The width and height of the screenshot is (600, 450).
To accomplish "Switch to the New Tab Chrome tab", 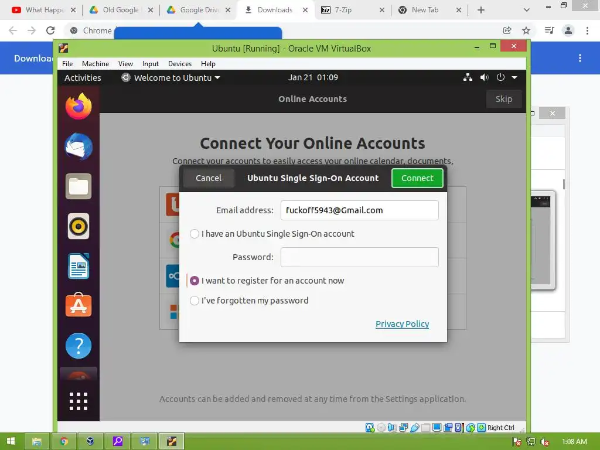I will (429, 10).
